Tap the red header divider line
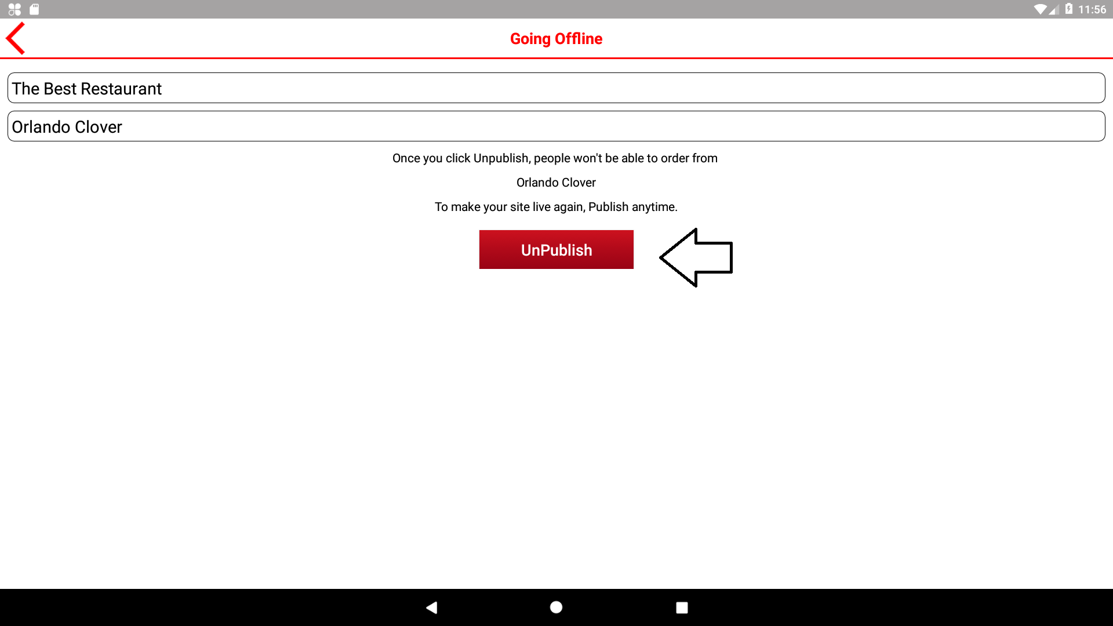This screenshot has width=1113, height=626. click(x=556, y=58)
